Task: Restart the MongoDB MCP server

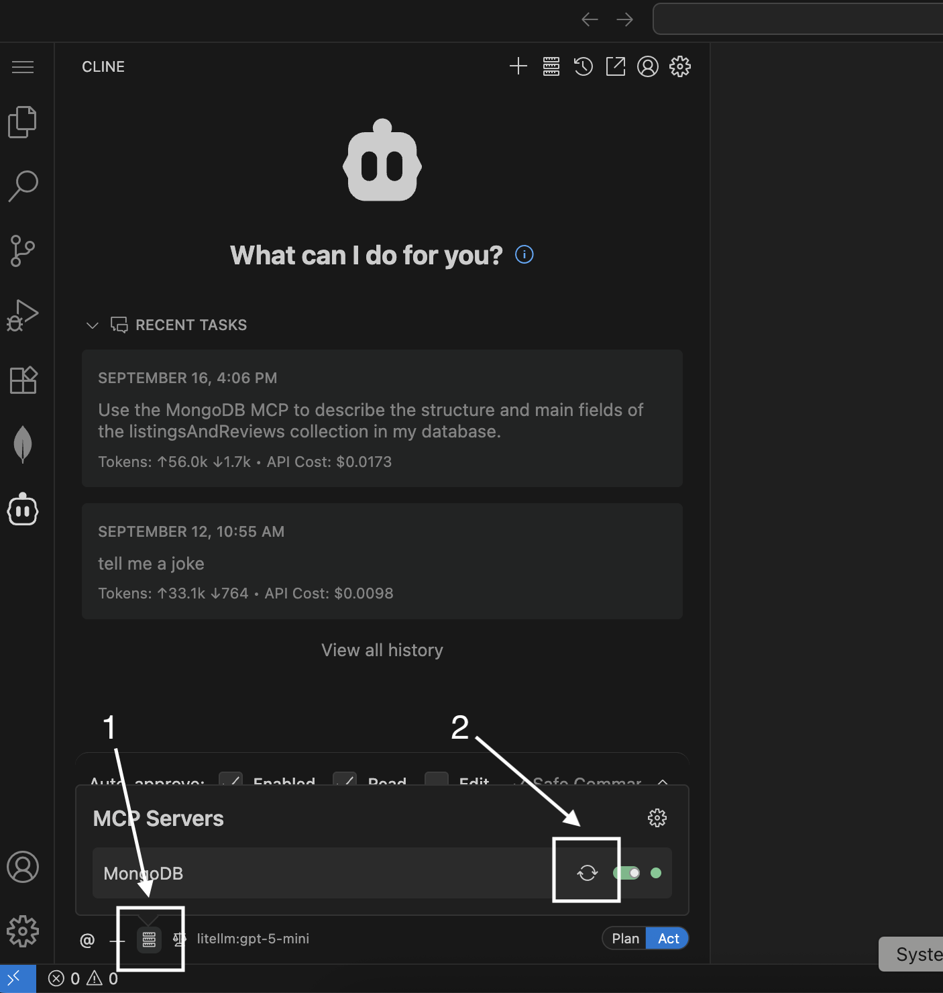Action: (587, 872)
